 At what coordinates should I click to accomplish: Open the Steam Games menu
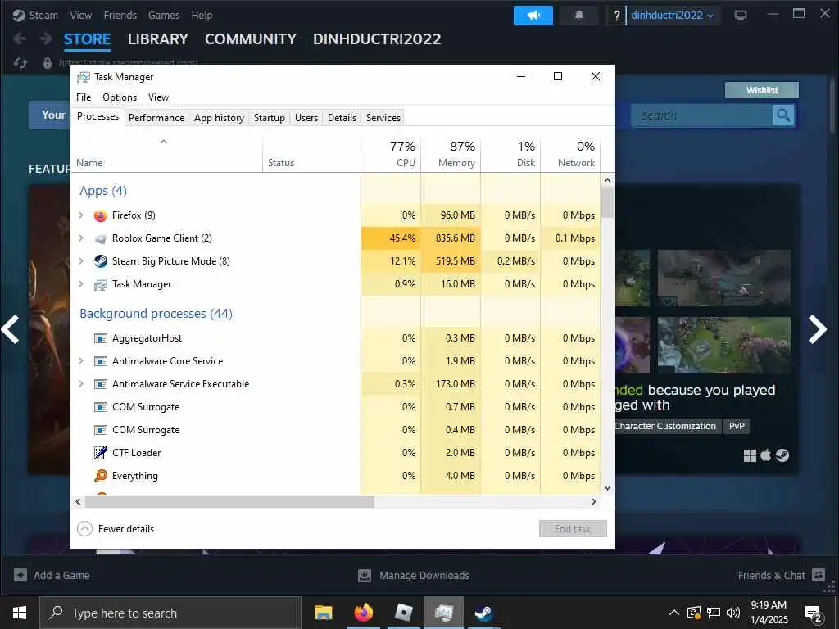pos(164,16)
